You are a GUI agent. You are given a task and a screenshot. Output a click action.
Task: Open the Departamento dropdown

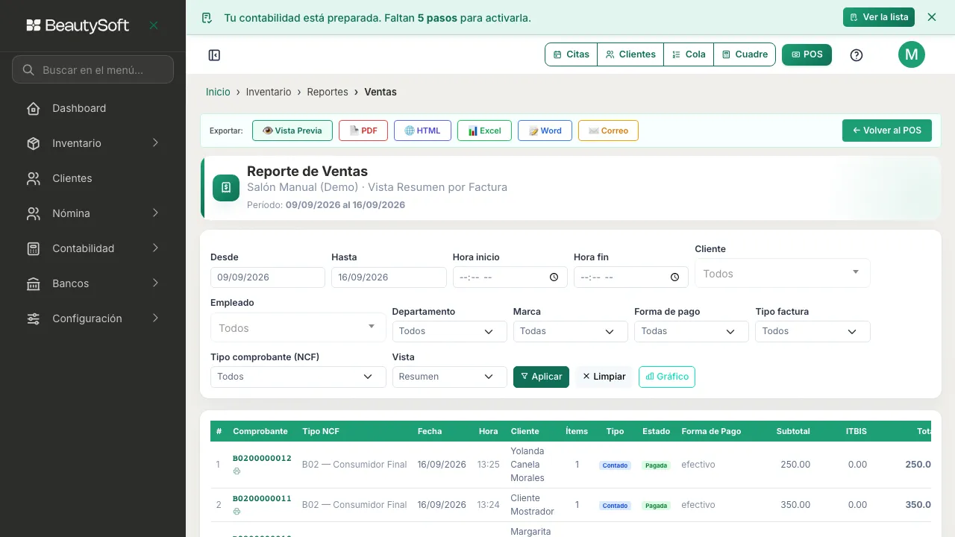pyautogui.click(x=449, y=331)
